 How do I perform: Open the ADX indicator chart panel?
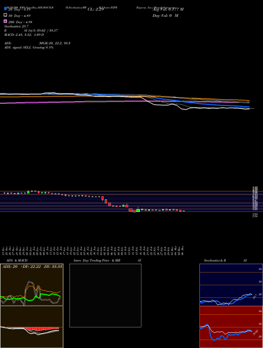(x=32, y=285)
